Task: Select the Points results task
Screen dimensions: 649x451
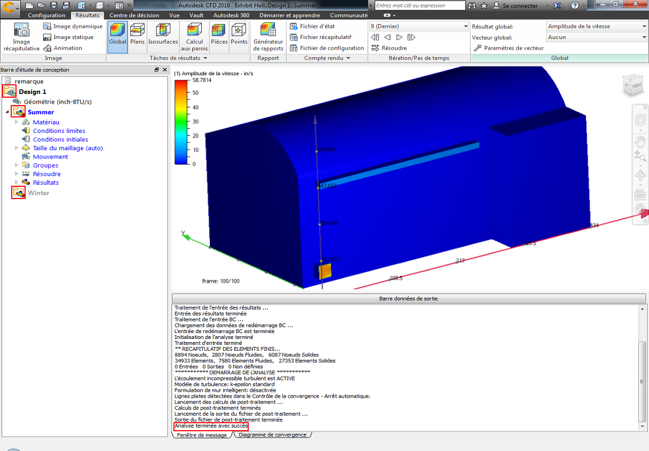Action: (239, 37)
